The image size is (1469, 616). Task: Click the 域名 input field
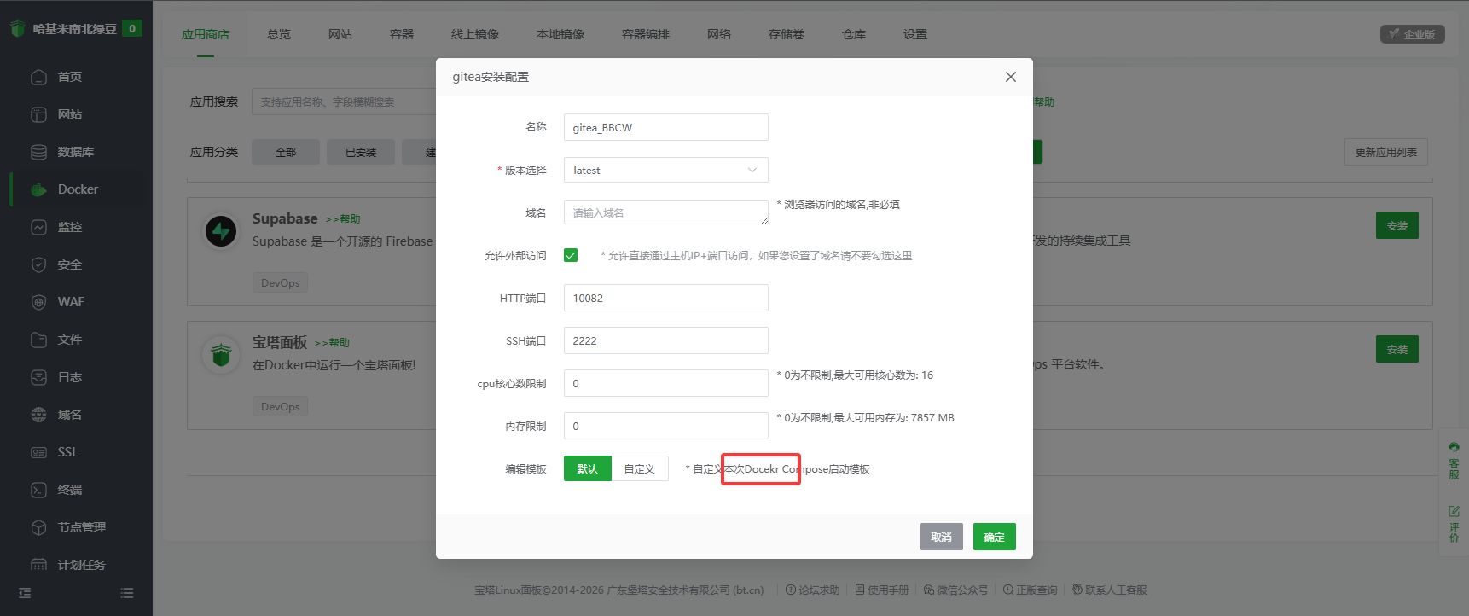(x=666, y=212)
